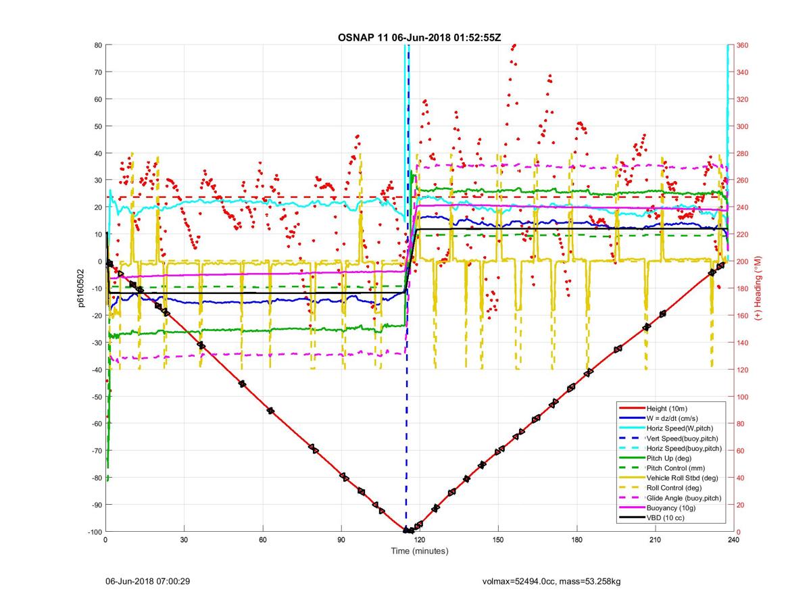This screenshot has height=598, width=811.
Task: Click legend entry "Horiz Speed(buoy,pitch)"
Action: (684, 449)
